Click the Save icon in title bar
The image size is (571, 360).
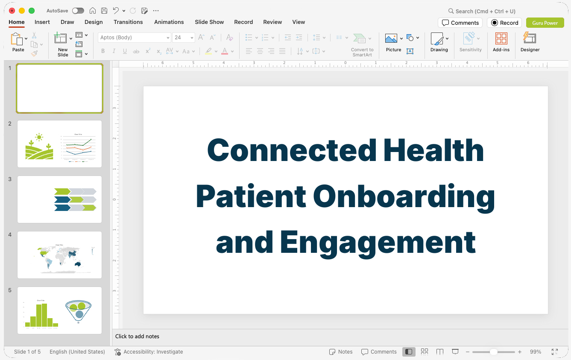pyautogui.click(x=104, y=11)
